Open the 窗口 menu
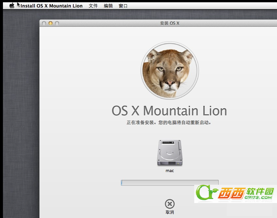Image resolution: width=277 pixels, height=218 pixels. click(x=123, y=6)
